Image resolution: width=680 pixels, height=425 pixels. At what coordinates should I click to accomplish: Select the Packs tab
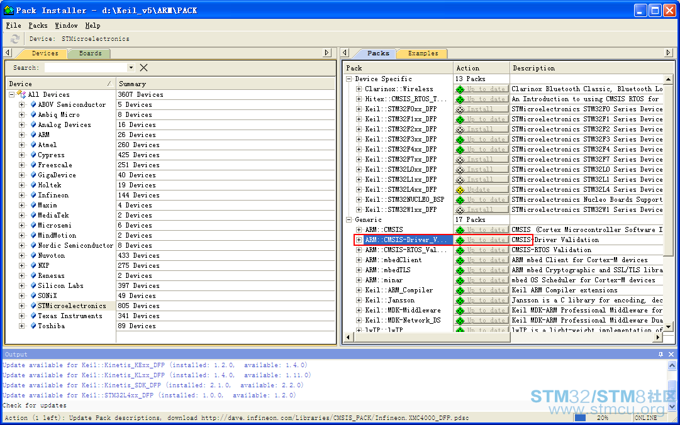click(x=378, y=53)
